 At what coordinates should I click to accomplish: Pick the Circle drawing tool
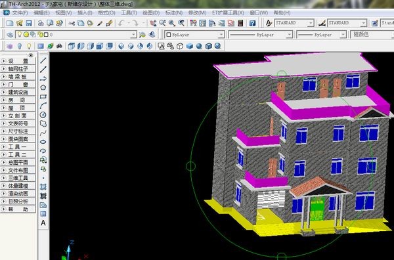coord(43,115)
